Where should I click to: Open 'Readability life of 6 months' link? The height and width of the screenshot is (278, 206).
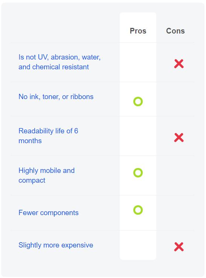[x=48, y=136]
